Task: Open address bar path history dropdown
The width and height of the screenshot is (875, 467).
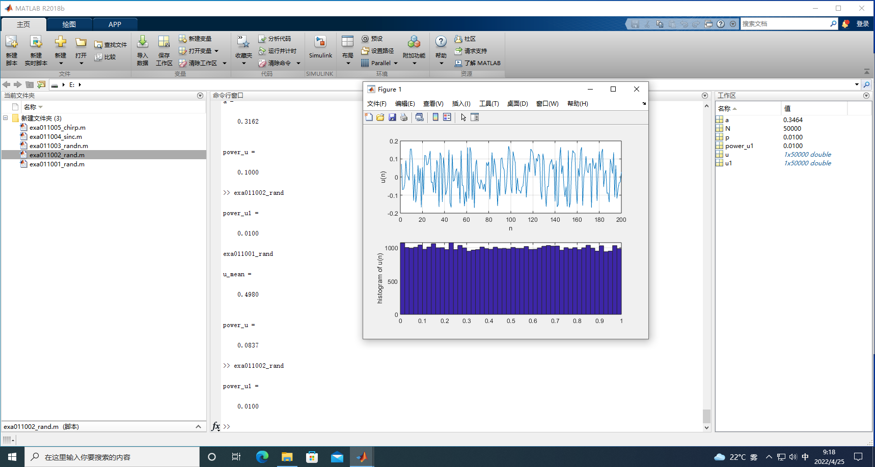Action: click(x=857, y=84)
